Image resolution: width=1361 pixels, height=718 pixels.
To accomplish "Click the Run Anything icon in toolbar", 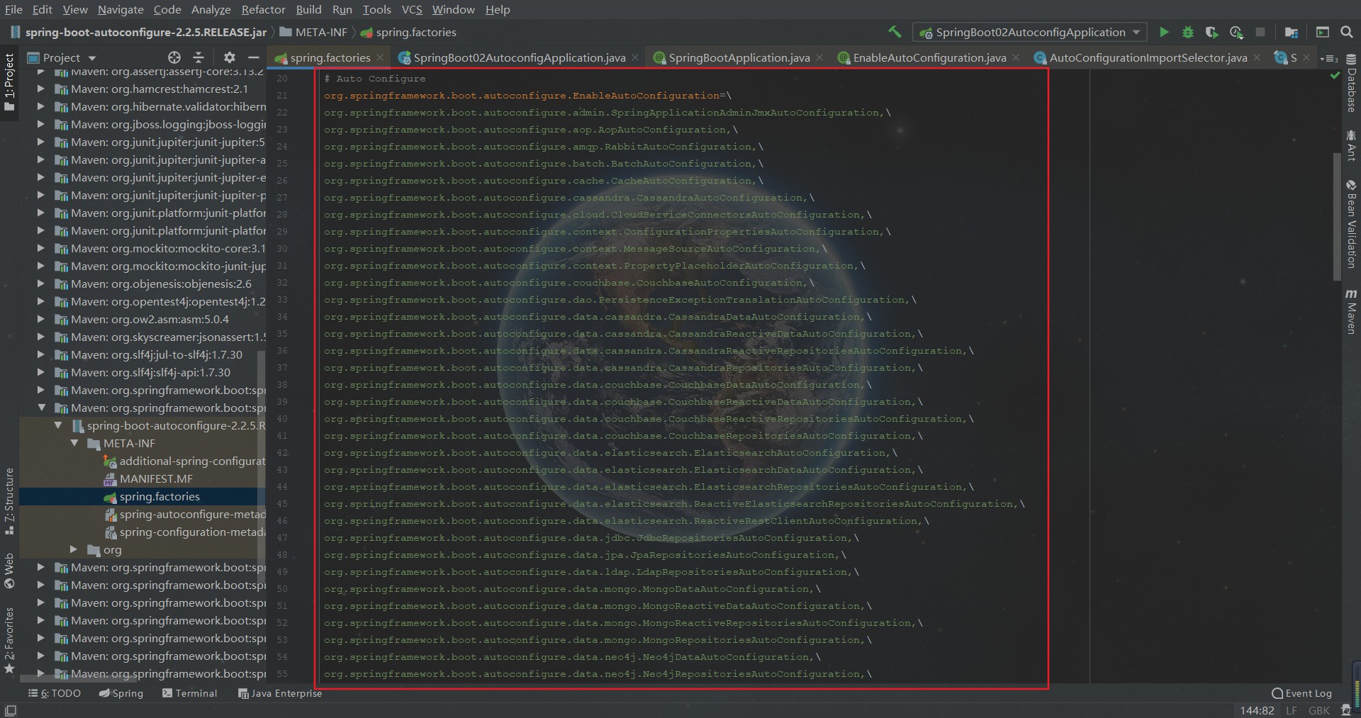I will (x=1322, y=32).
